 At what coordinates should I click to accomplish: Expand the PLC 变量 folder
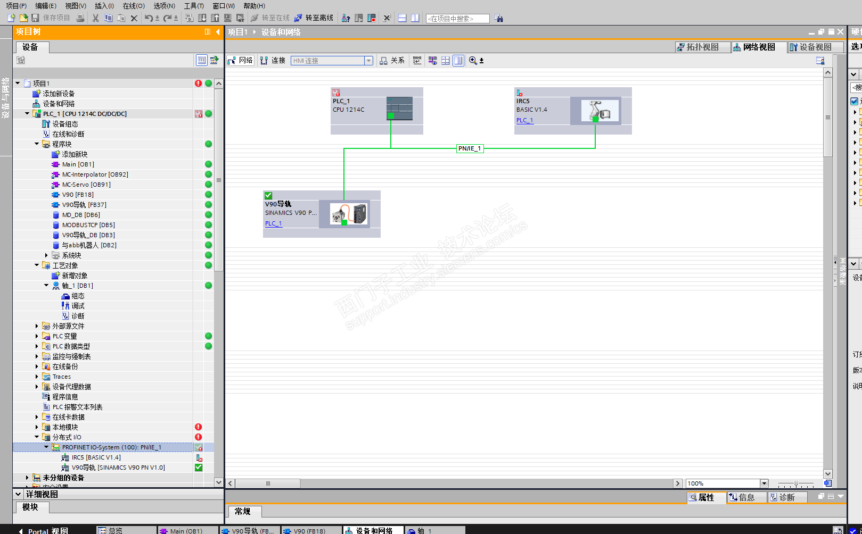(x=37, y=336)
